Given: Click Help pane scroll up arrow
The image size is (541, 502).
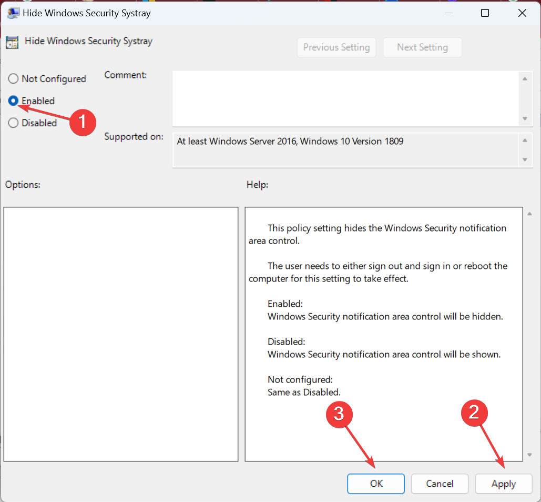Looking at the screenshot, I should coord(529,214).
